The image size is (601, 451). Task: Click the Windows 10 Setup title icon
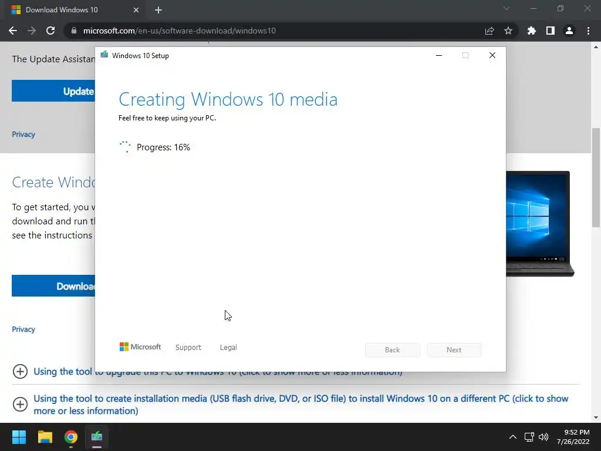point(104,55)
